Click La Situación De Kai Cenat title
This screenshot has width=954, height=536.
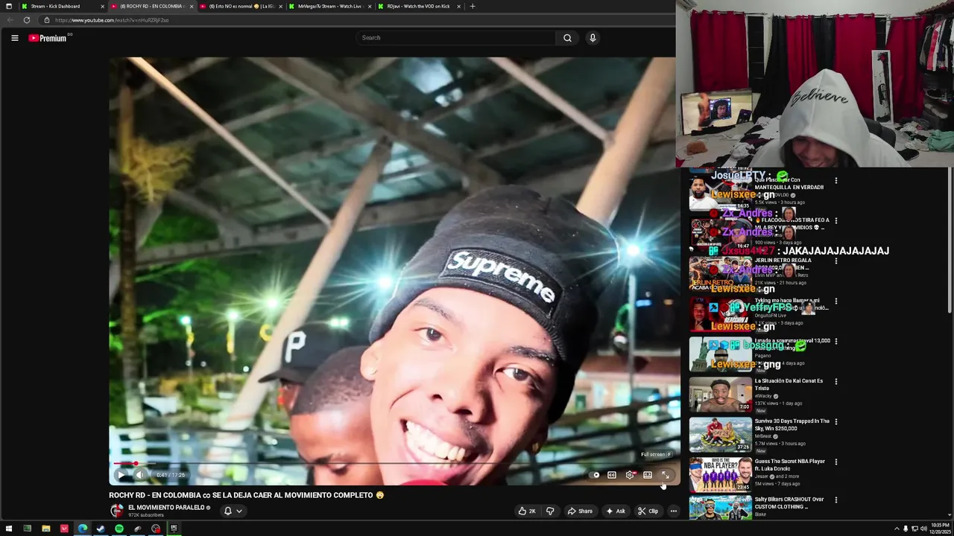click(789, 384)
